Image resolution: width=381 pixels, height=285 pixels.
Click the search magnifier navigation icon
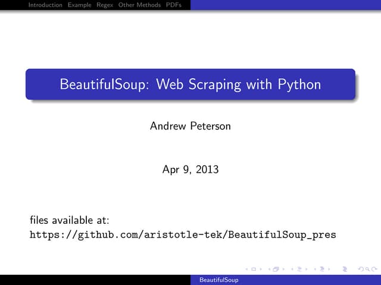coord(366,269)
